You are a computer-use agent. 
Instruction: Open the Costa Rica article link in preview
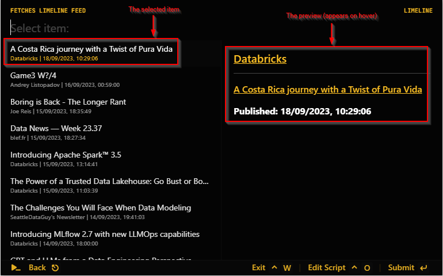[327, 90]
